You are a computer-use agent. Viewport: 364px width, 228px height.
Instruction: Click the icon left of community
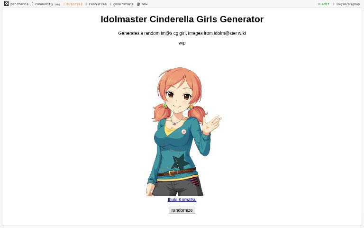(33, 4)
